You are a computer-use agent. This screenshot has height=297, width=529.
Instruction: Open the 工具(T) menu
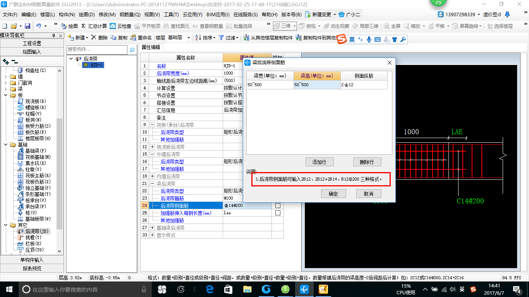coord(171,15)
